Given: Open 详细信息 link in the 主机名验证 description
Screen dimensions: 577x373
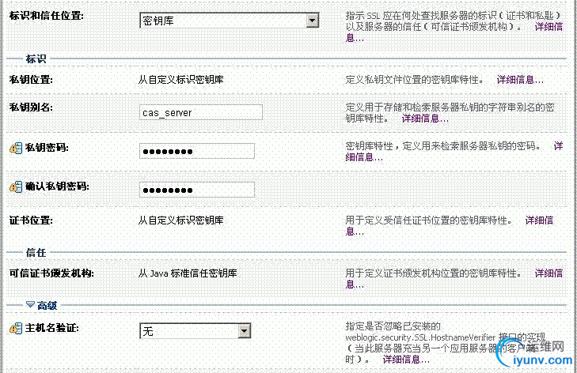Looking at the screenshot, I should (407, 360).
